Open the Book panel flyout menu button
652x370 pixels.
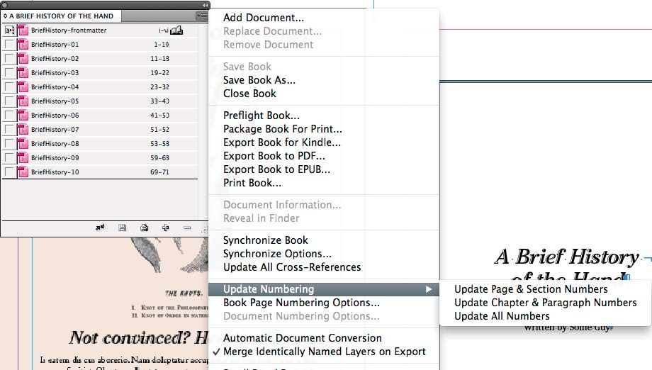pos(202,15)
